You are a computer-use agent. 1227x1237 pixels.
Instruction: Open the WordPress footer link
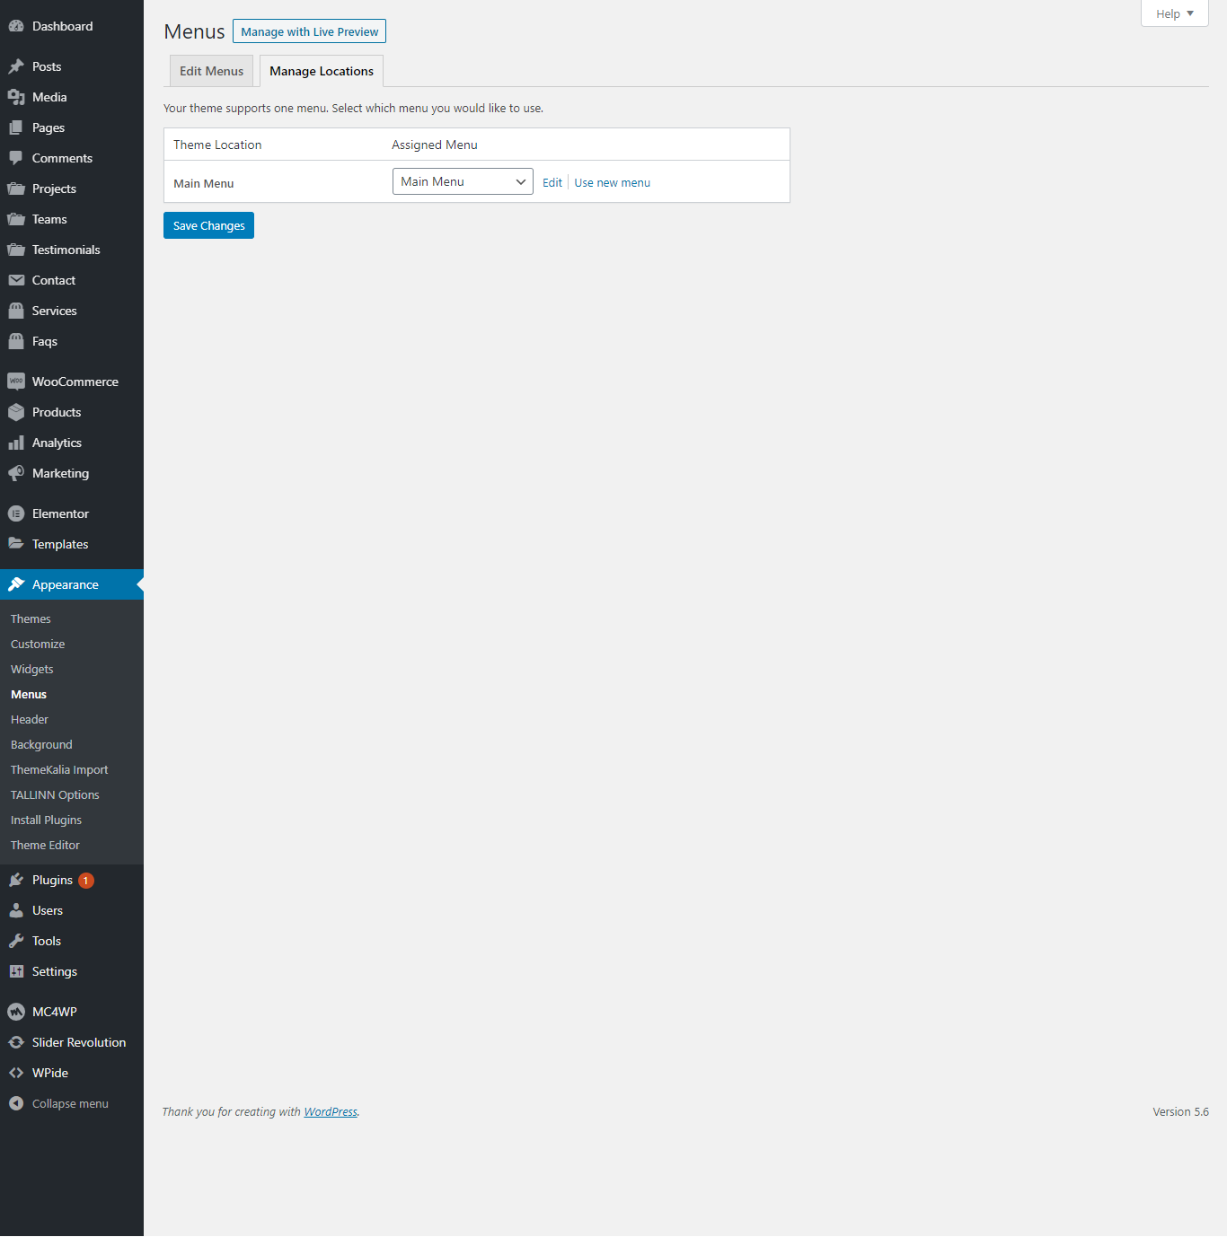[x=331, y=1111]
